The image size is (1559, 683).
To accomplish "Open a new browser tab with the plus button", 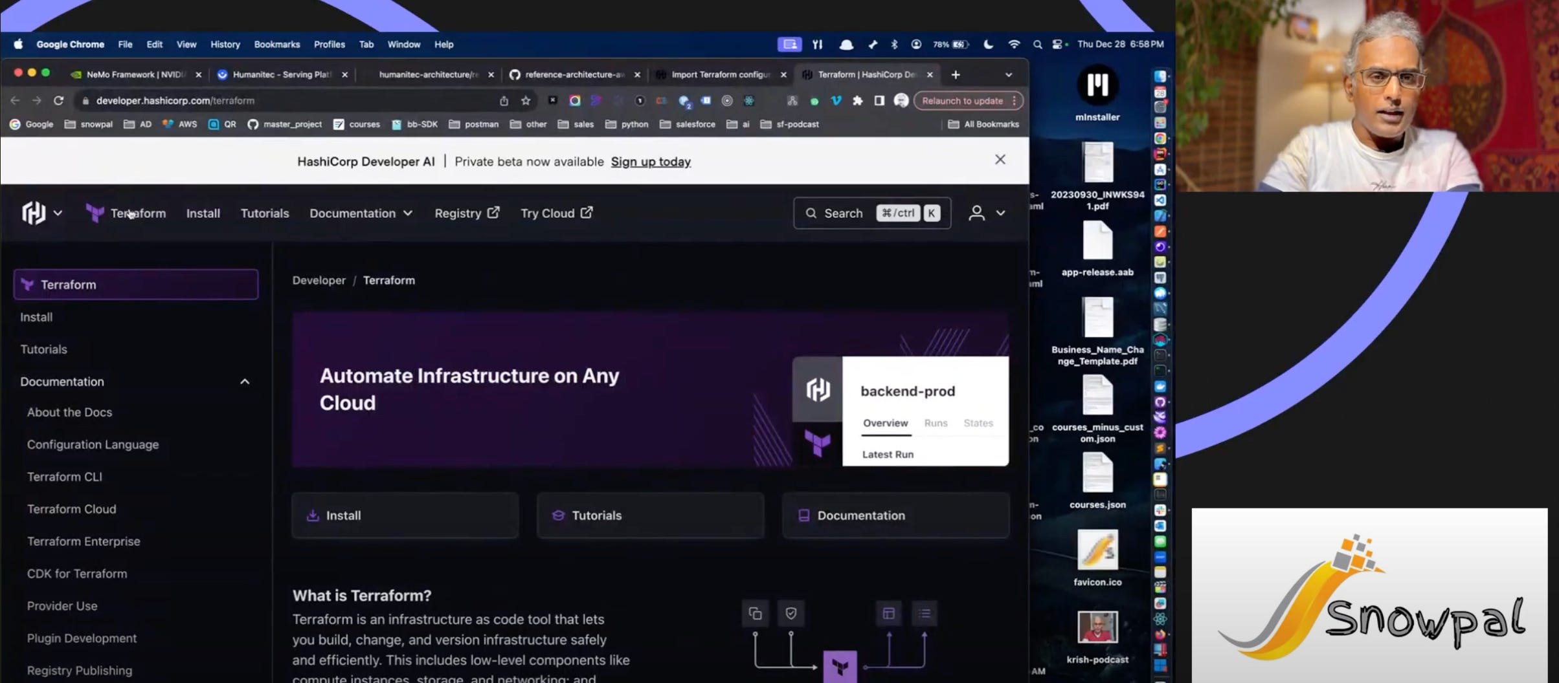I will 956,74.
